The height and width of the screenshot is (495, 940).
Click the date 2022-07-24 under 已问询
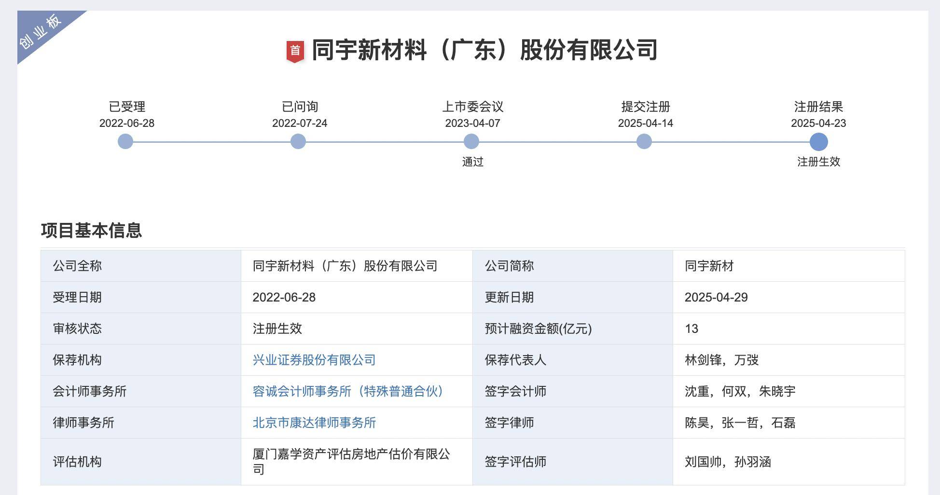tap(300, 124)
